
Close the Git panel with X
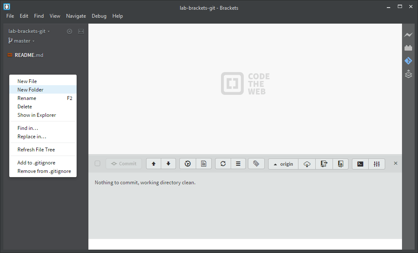pos(396,163)
